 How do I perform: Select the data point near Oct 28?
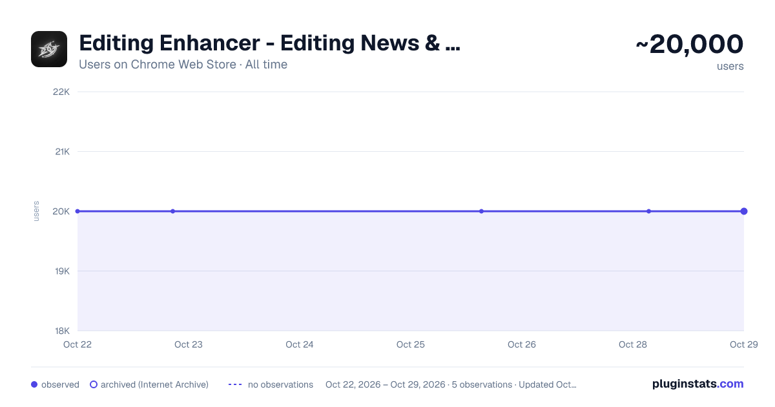(648, 211)
